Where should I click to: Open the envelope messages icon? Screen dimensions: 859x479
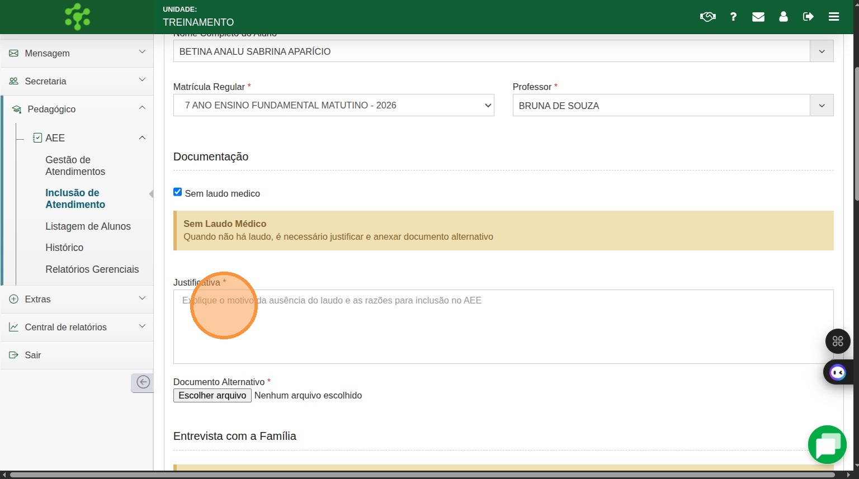pyautogui.click(x=758, y=17)
